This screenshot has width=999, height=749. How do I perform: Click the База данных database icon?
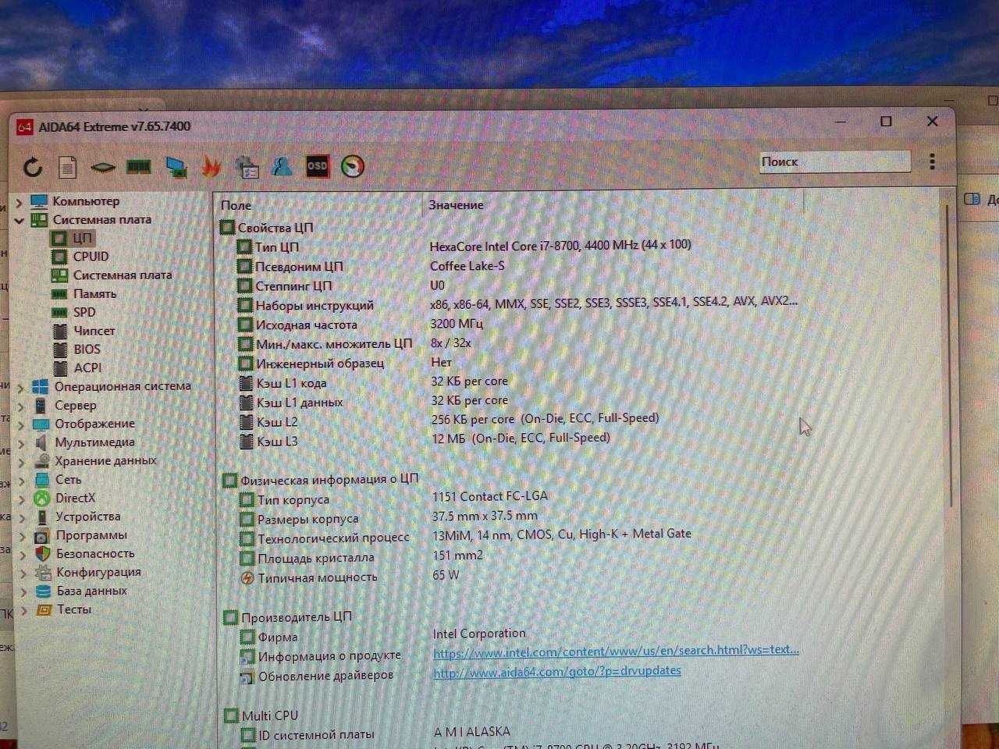(44, 591)
